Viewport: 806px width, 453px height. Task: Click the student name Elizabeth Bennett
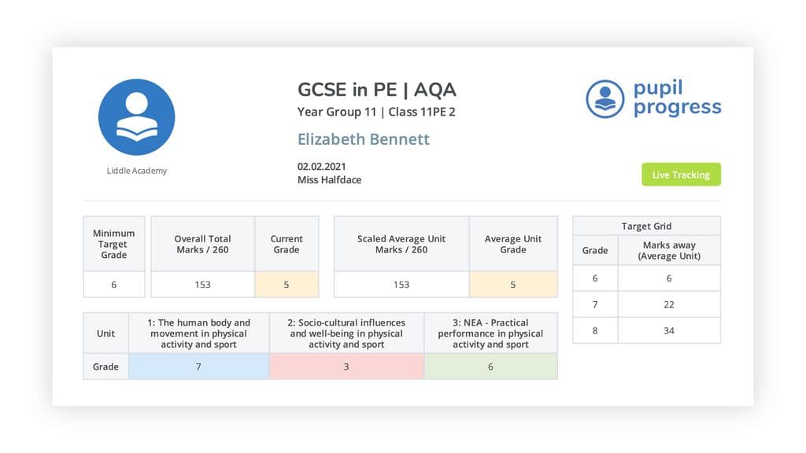point(364,139)
